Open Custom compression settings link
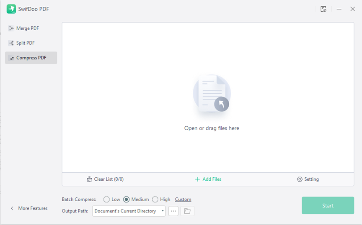This screenshot has width=362, height=225. 183,199
